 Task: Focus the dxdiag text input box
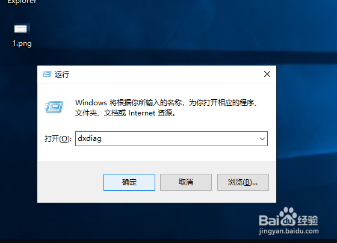coord(167,138)
